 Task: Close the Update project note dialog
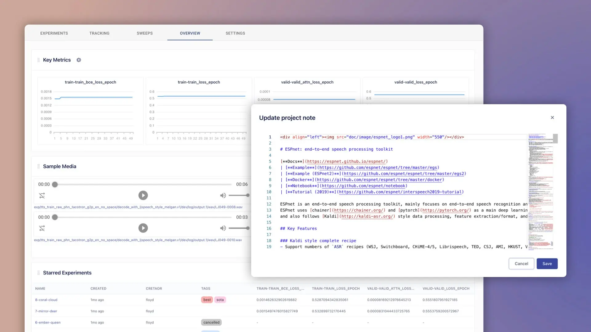(552, 117)
